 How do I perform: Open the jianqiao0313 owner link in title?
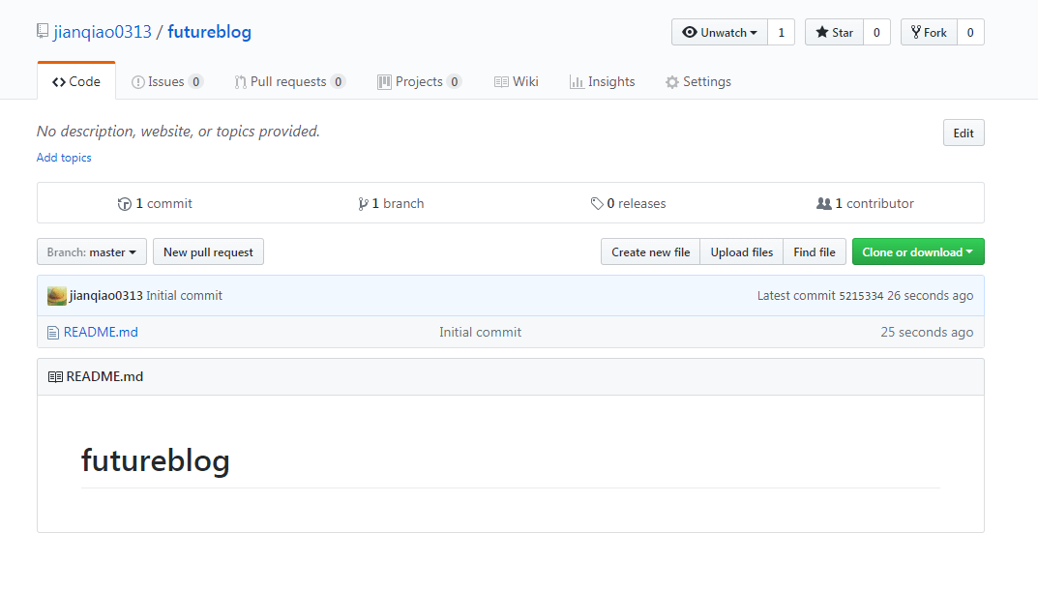(x=103, y=32)
